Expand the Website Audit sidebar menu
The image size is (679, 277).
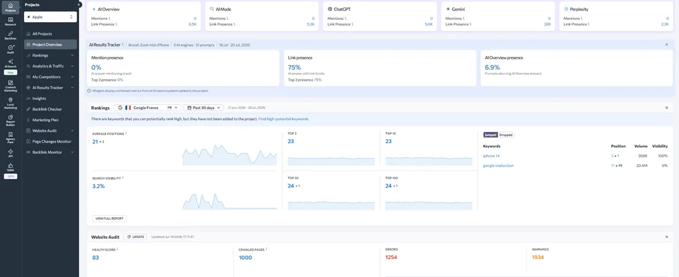coord(72,131)
